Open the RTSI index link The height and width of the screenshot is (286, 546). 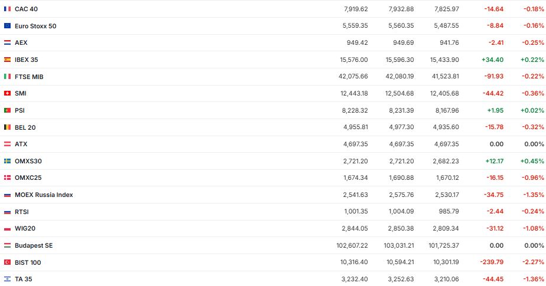coord(22,212)
